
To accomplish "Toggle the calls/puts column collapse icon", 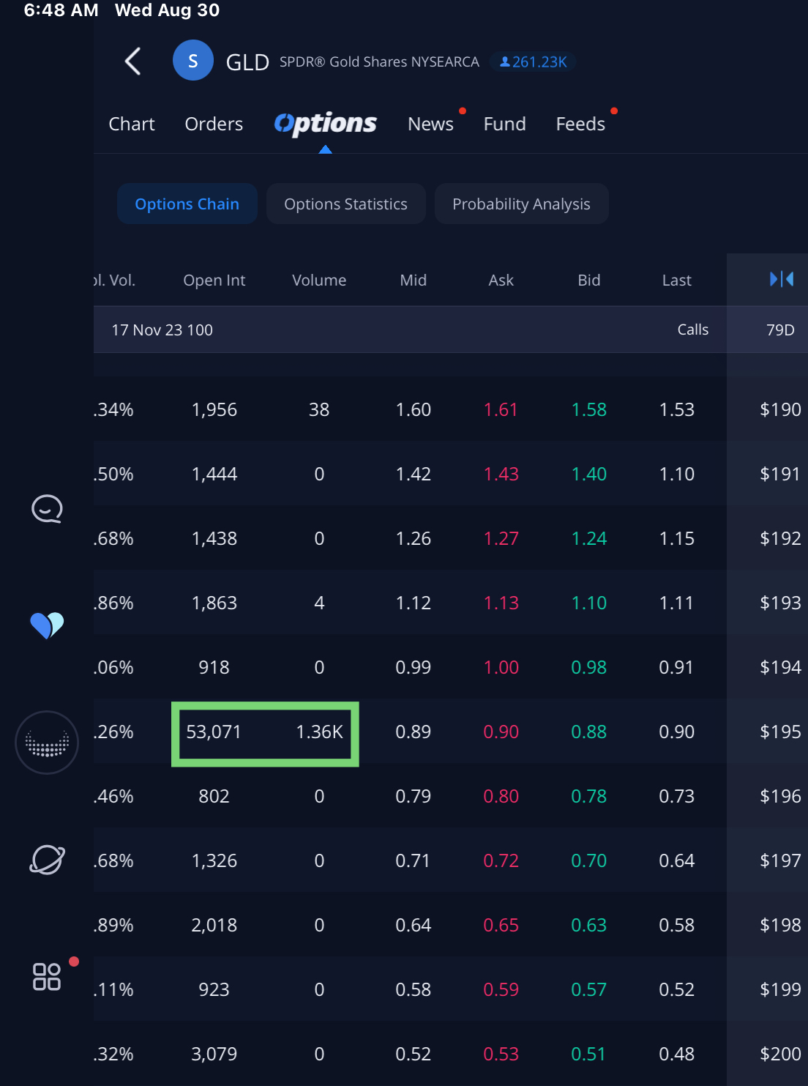I will [781, 279].
